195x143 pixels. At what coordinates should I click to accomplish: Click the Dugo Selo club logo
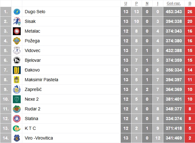pos(17,12)
